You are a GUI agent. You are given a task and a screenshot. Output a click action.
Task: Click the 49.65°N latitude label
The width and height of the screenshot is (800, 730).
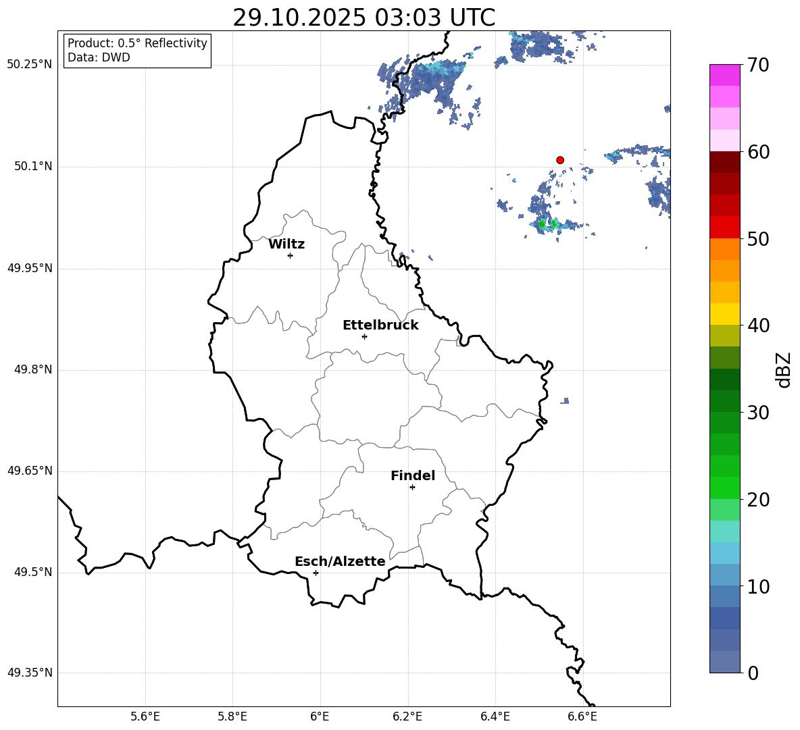pyautogui.click(x=30, y=471)
